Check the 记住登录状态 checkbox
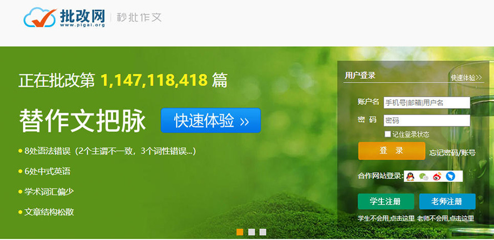The height and width of the screenshot is (240, 494). (387, 134)
